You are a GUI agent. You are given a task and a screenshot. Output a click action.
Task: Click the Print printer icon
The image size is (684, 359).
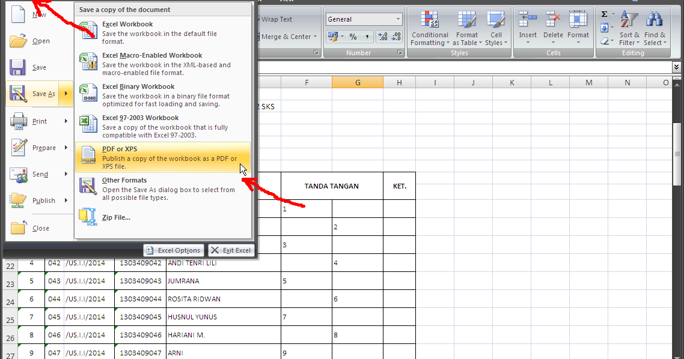18,121
